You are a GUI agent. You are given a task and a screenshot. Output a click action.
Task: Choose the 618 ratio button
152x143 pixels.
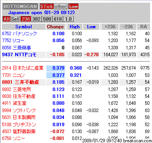pos(58,19)
